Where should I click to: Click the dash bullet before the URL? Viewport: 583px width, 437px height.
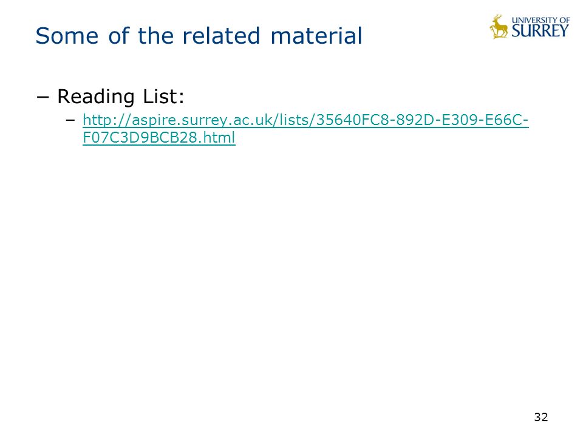point(70,120)
